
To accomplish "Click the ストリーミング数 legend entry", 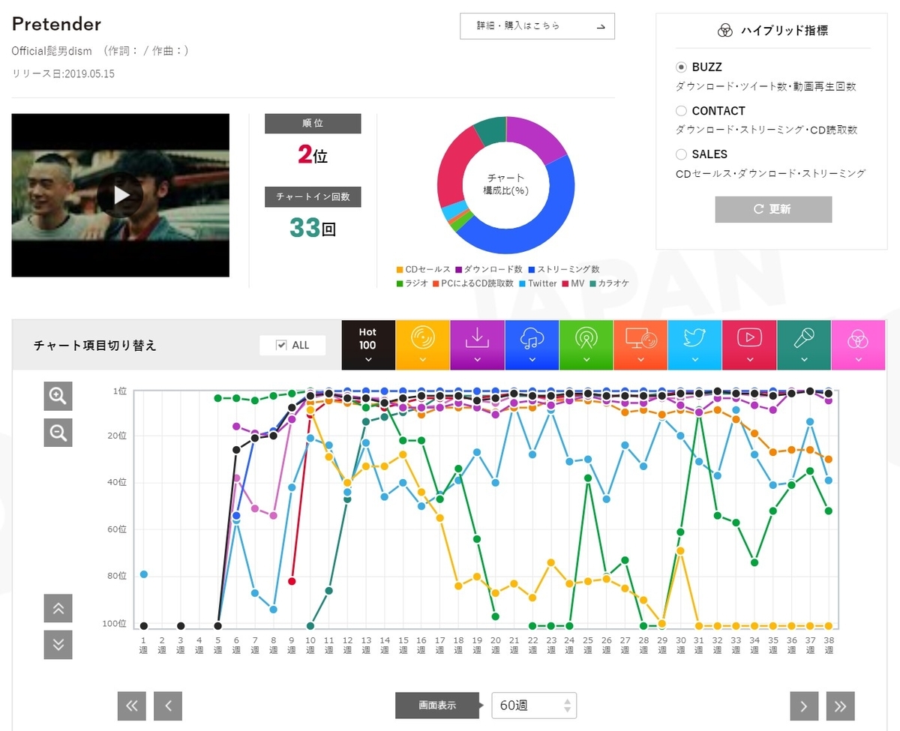I will coord(563,269).
